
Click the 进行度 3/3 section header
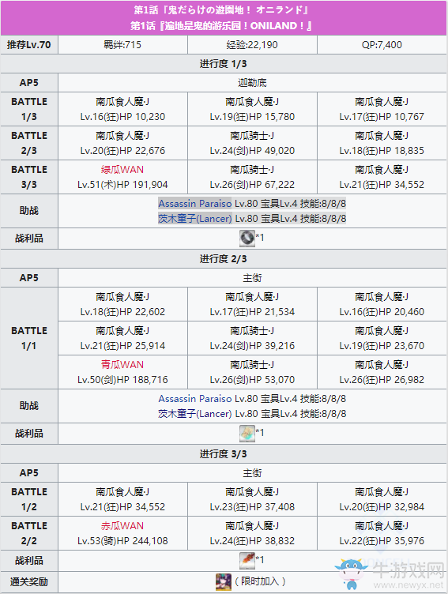224,454
